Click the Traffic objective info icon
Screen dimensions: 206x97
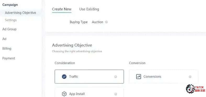(116, 77)
